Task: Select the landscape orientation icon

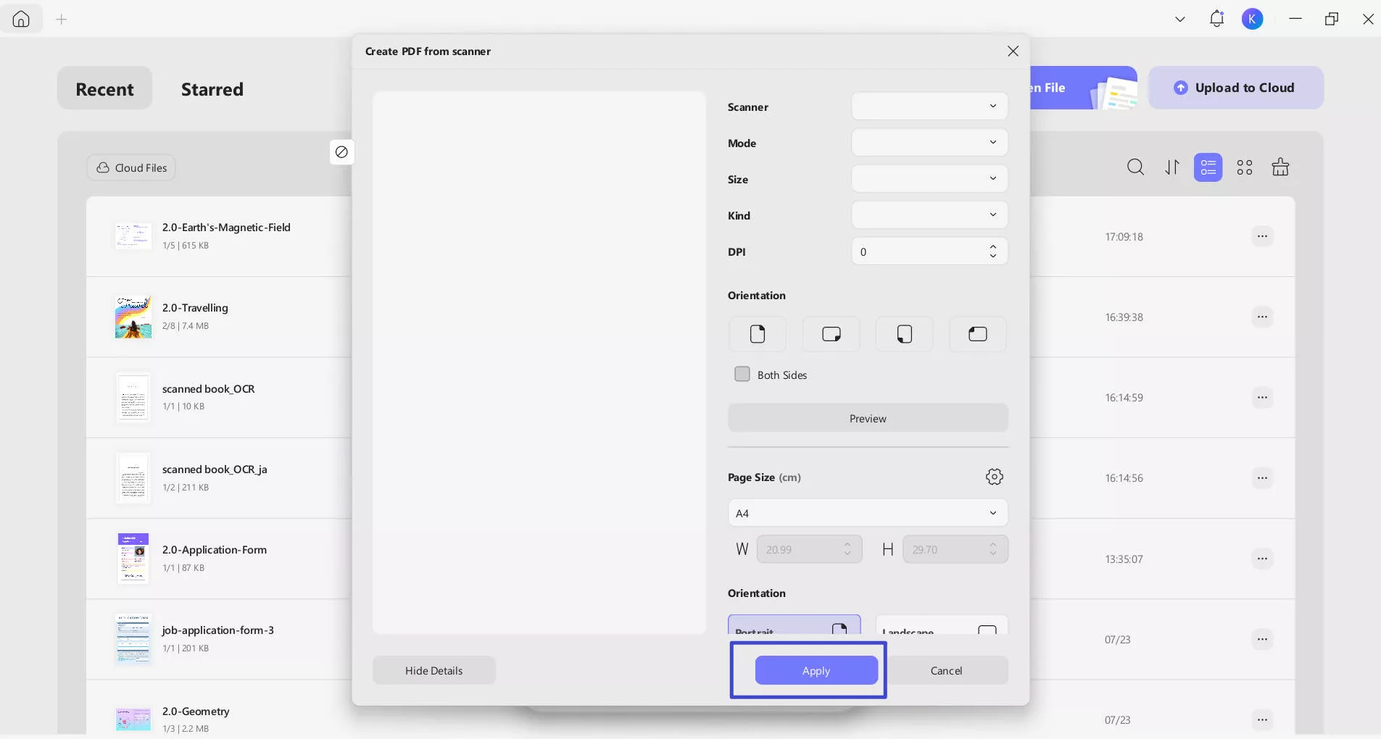Action: 831,334
